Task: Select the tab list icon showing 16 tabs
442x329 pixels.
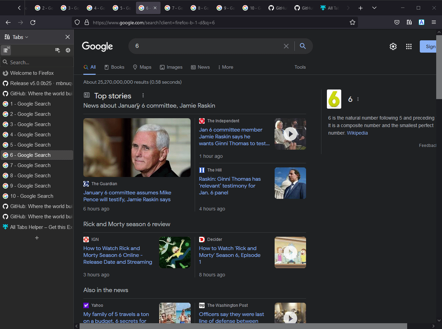Action: pos(6,50)
